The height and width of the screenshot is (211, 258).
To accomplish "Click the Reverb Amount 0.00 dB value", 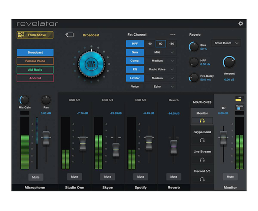I will click(229, 80).
